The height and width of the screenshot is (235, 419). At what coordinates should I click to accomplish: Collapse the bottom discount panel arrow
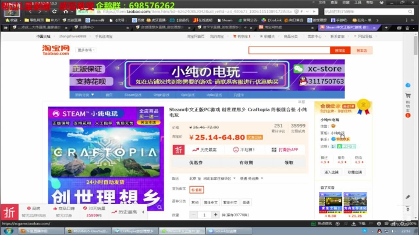143,212
